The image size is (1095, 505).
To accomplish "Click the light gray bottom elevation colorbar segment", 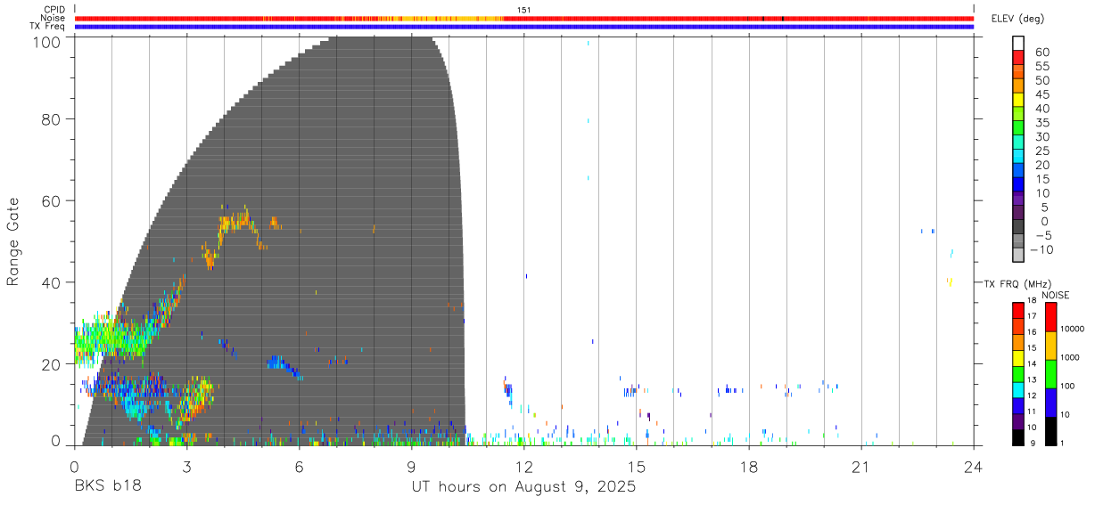I will [1019, 257].
